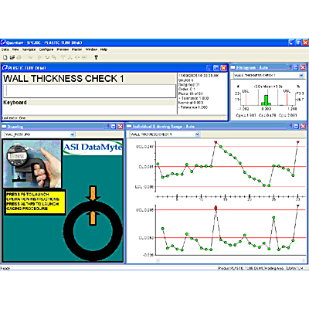Click the '+ Tolerance 1.000' text
309x309 pixels.
pos(194,98)
